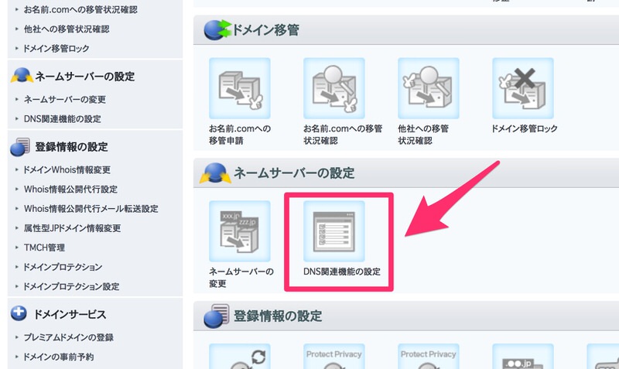
Task: Click the ドメイン移管 section heading
Action: coord(265,30)
